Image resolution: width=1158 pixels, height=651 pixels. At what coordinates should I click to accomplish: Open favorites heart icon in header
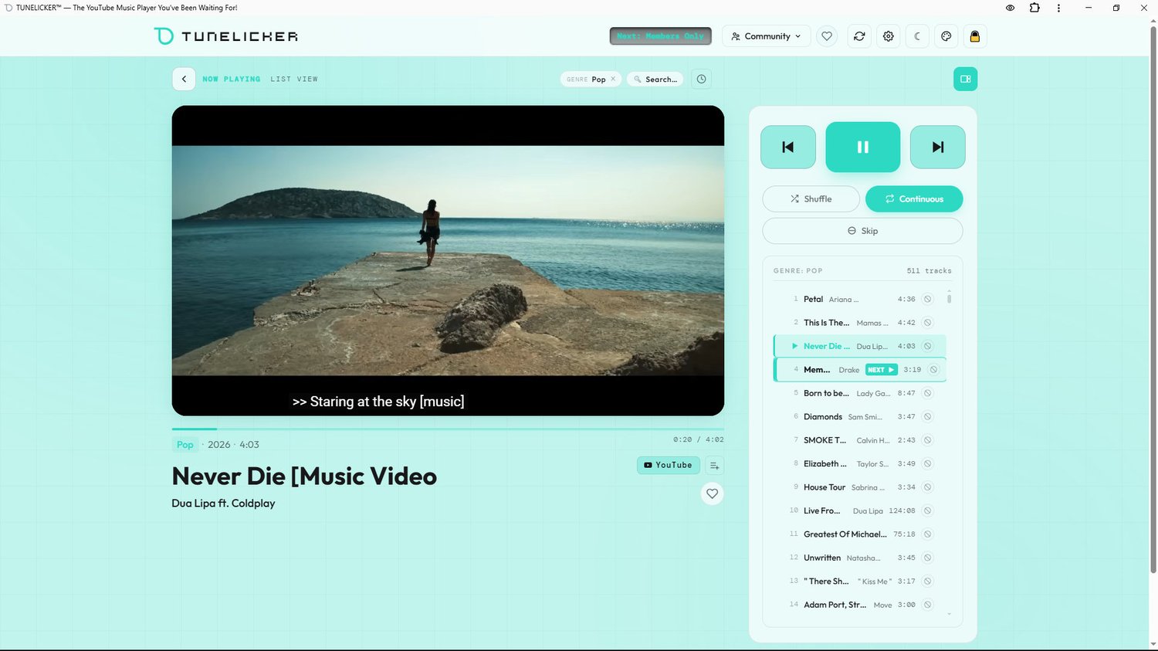pyautogui.click(x=827, y=36)
